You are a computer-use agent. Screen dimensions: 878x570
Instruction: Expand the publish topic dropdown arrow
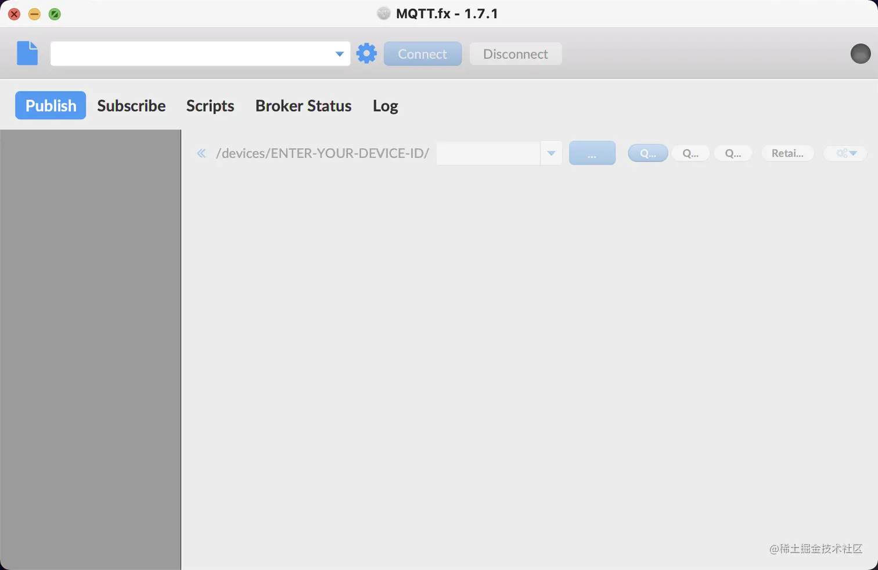[551, 153]
